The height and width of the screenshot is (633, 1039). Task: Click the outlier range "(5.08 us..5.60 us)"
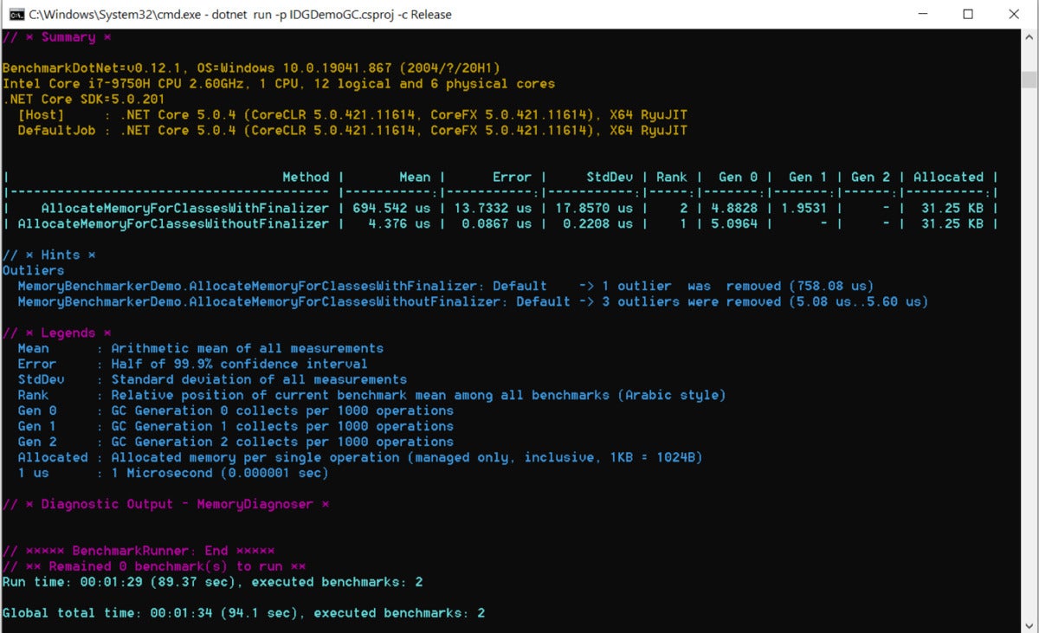click(859, 302)
